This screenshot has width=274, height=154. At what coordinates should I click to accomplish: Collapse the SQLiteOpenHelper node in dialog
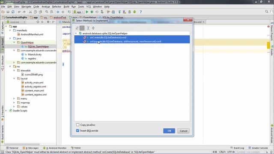(76, 33)
